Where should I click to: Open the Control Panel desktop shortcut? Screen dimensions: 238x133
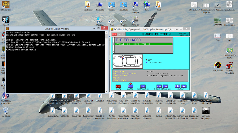point(112,6)
